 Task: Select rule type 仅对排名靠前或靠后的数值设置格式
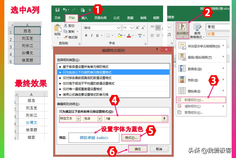tap(113, 78)
